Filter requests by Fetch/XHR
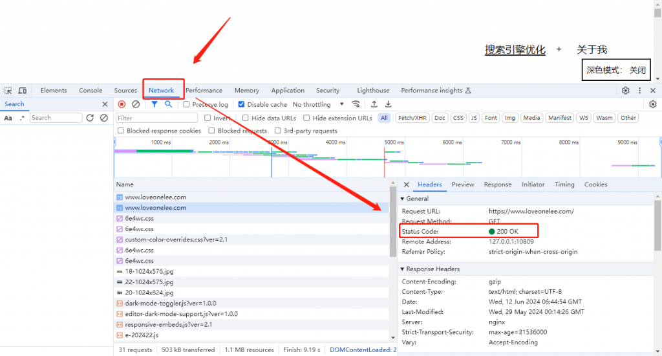 (412, 118)
